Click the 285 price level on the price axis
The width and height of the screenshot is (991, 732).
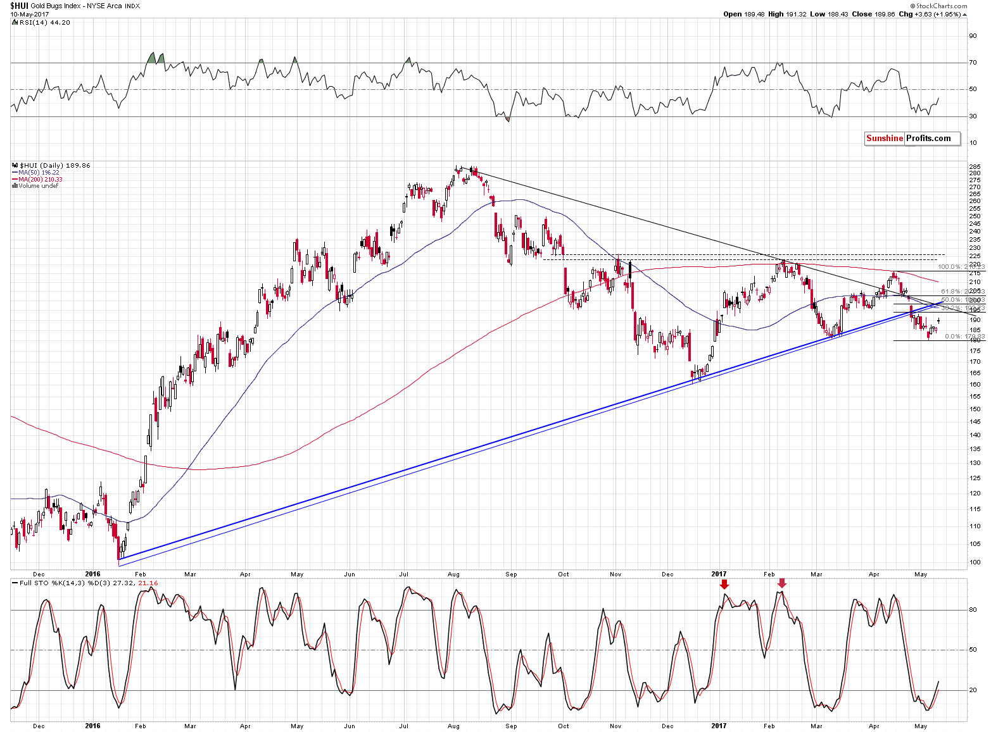pos(975,166)
